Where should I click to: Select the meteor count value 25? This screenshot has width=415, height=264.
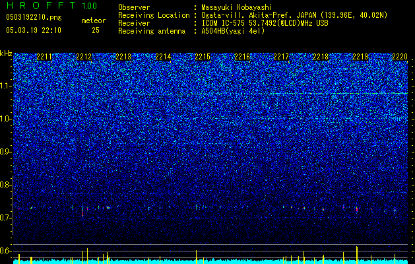point(96,30)
